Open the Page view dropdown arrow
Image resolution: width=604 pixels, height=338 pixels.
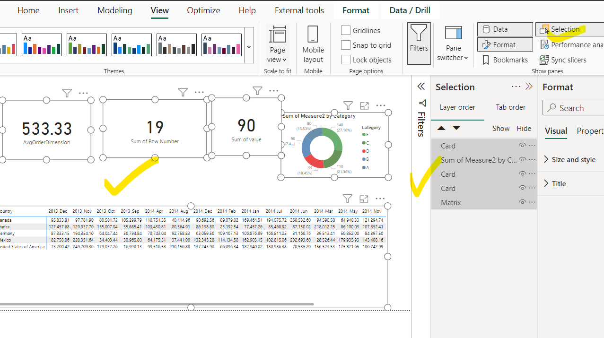tap(284, 60)
